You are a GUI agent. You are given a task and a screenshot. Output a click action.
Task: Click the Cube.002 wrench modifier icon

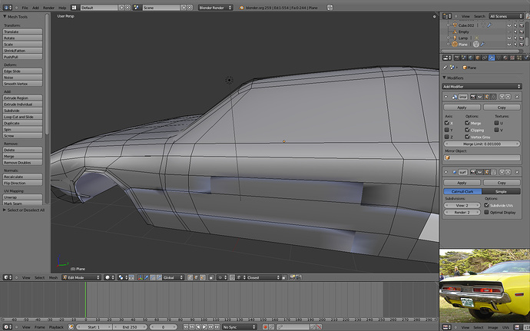tap(489, 25)
